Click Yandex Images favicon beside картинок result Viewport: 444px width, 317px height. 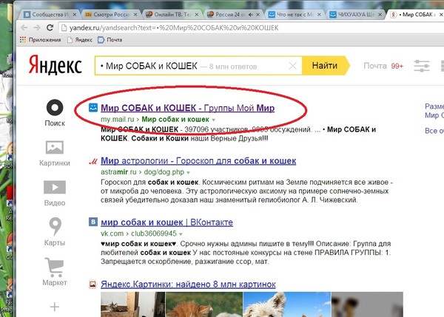click(x=93, y=284)
